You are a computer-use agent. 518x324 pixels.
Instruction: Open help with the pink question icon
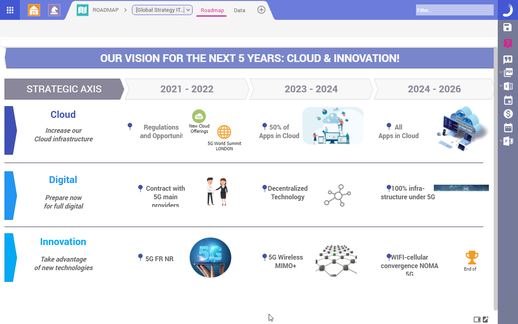pos(508,43)
